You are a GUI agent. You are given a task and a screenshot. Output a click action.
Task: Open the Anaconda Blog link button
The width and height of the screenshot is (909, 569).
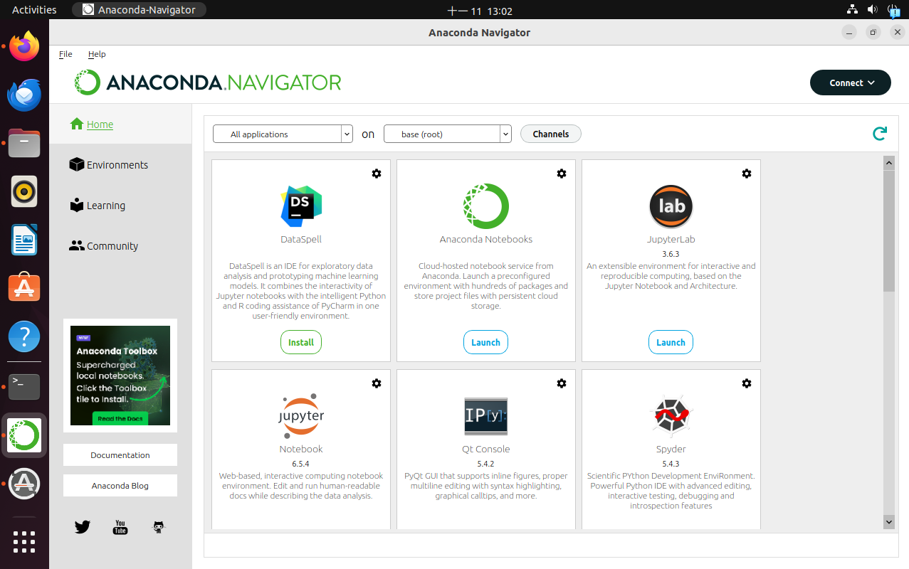pyautogui.click(x=120, y=486)
